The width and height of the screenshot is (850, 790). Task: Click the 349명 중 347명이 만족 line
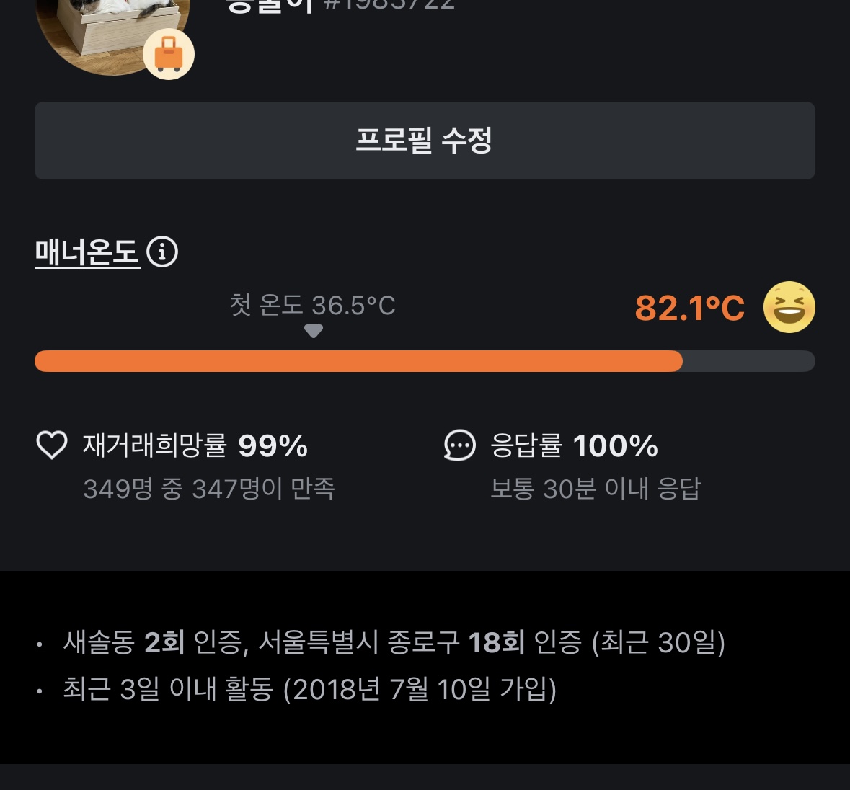tap(209, 489)
